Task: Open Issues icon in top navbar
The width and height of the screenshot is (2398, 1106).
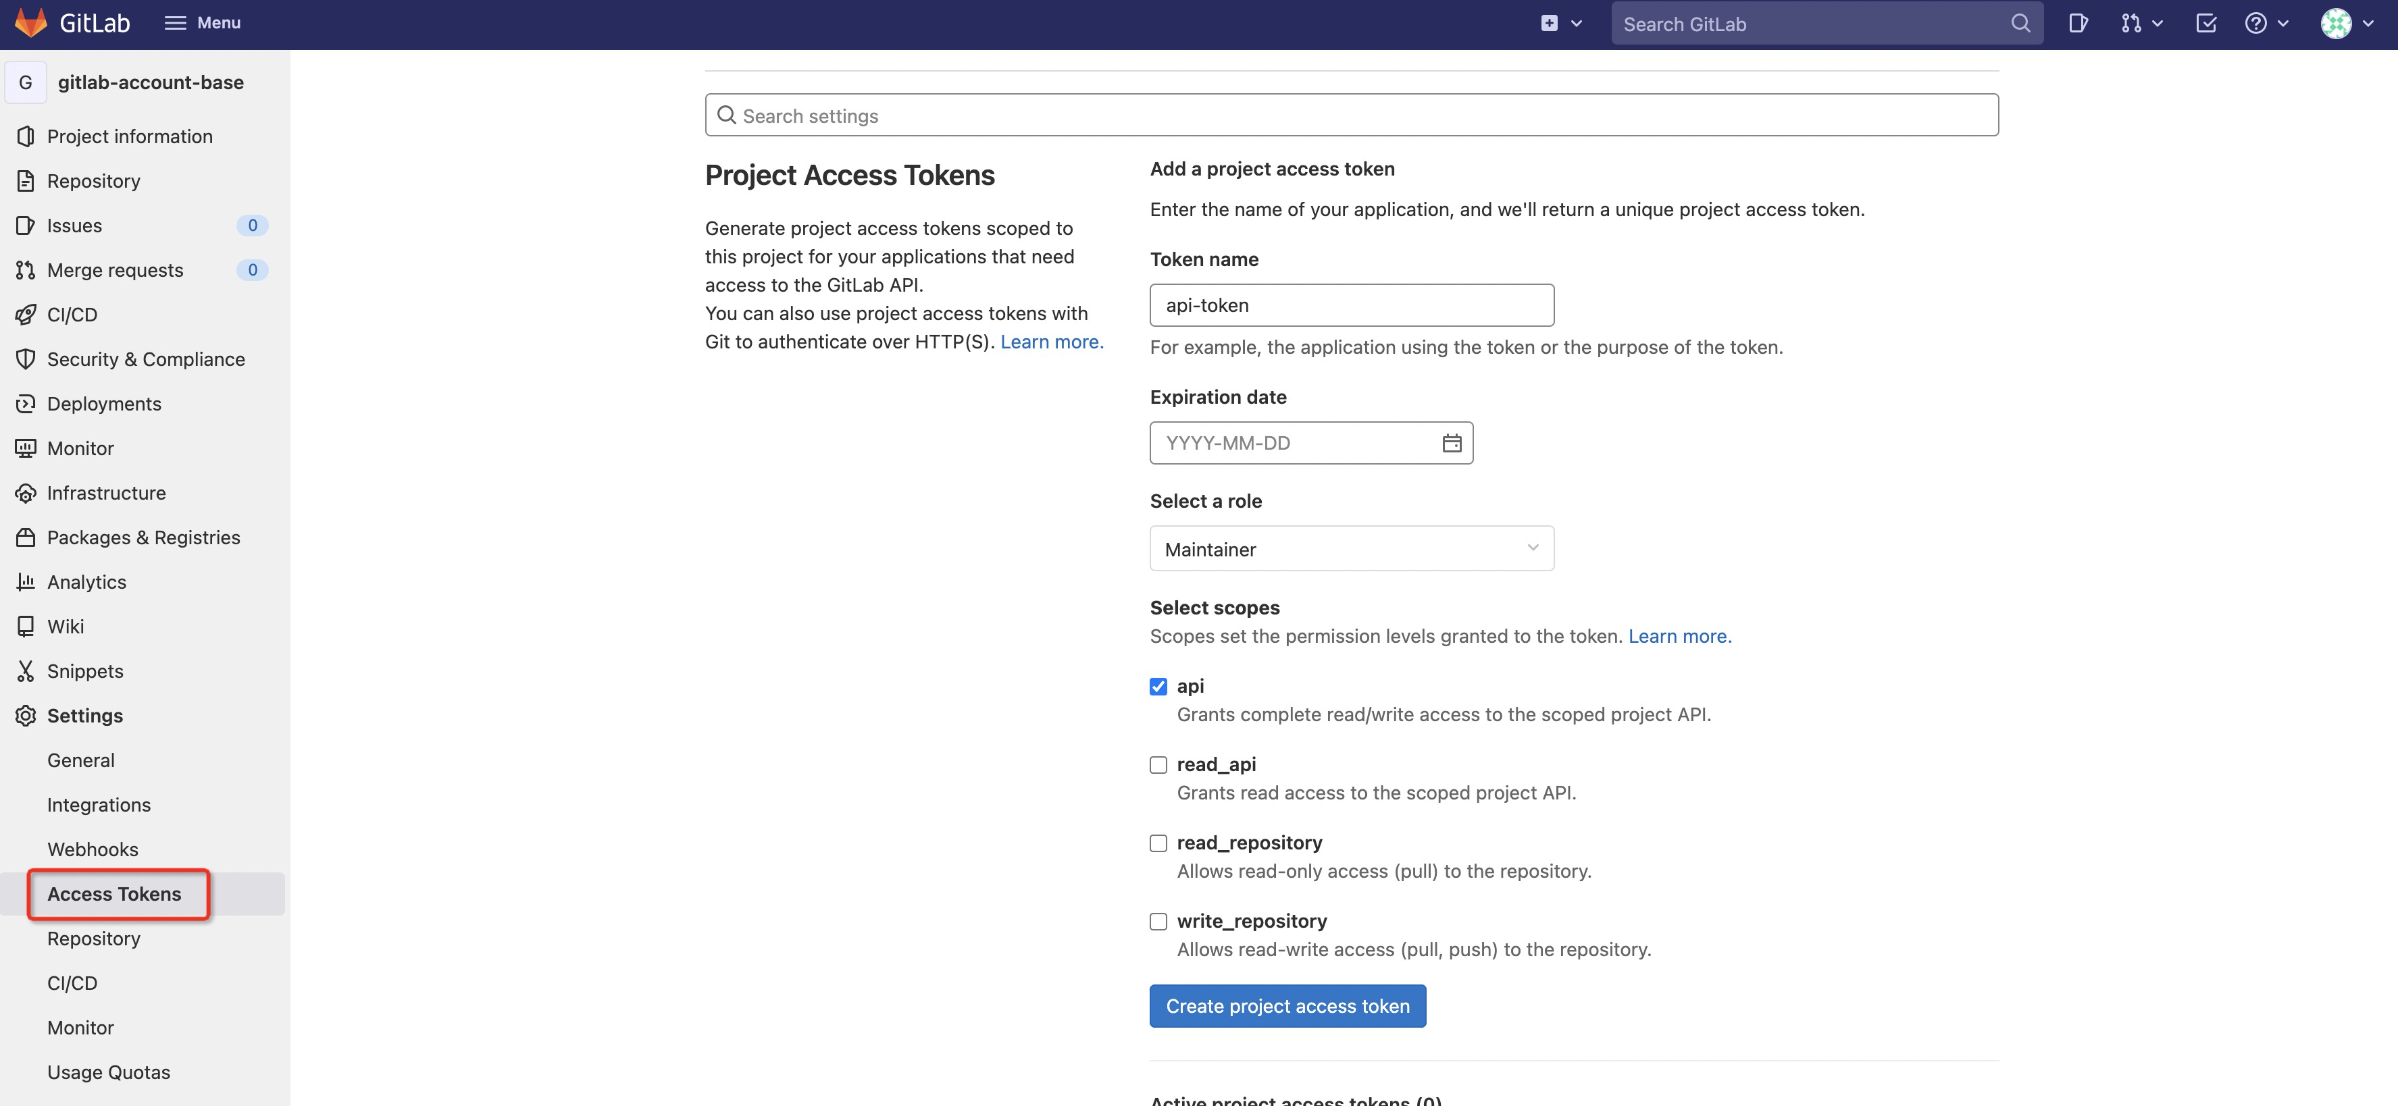Action: point(2078,23)
